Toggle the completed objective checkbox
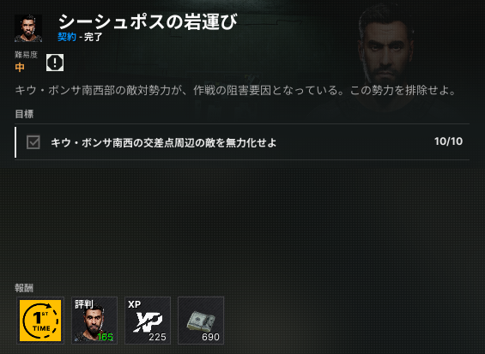This screenshot has height=354, width=485. [33, 142]
